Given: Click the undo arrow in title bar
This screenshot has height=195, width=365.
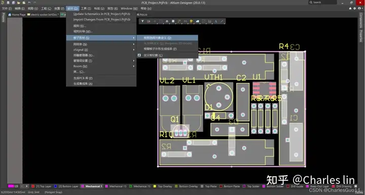Looking at the screenshot, I should point(29,3).
